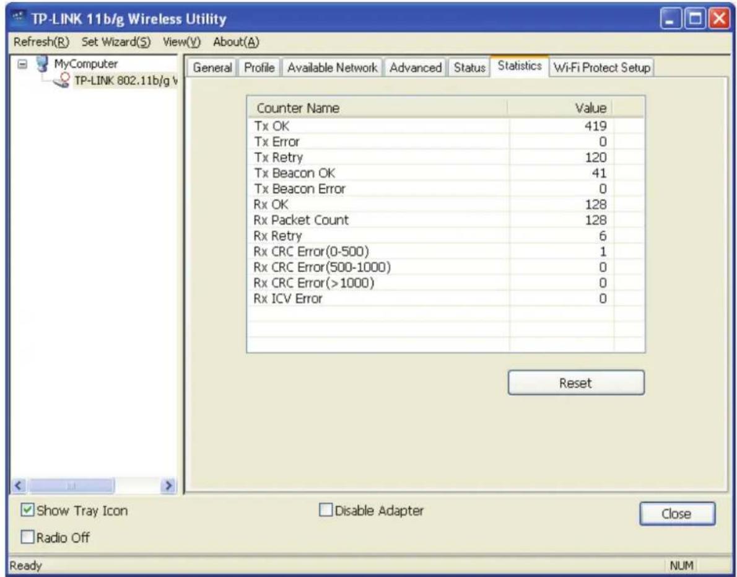Select the Tx Error row
Viewport: 737px width, 577px height.
pyautogui.click(x=445, y=141)
